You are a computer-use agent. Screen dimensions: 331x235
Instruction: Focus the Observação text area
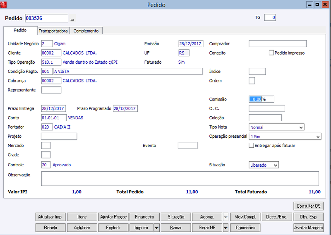pos(180,179)
